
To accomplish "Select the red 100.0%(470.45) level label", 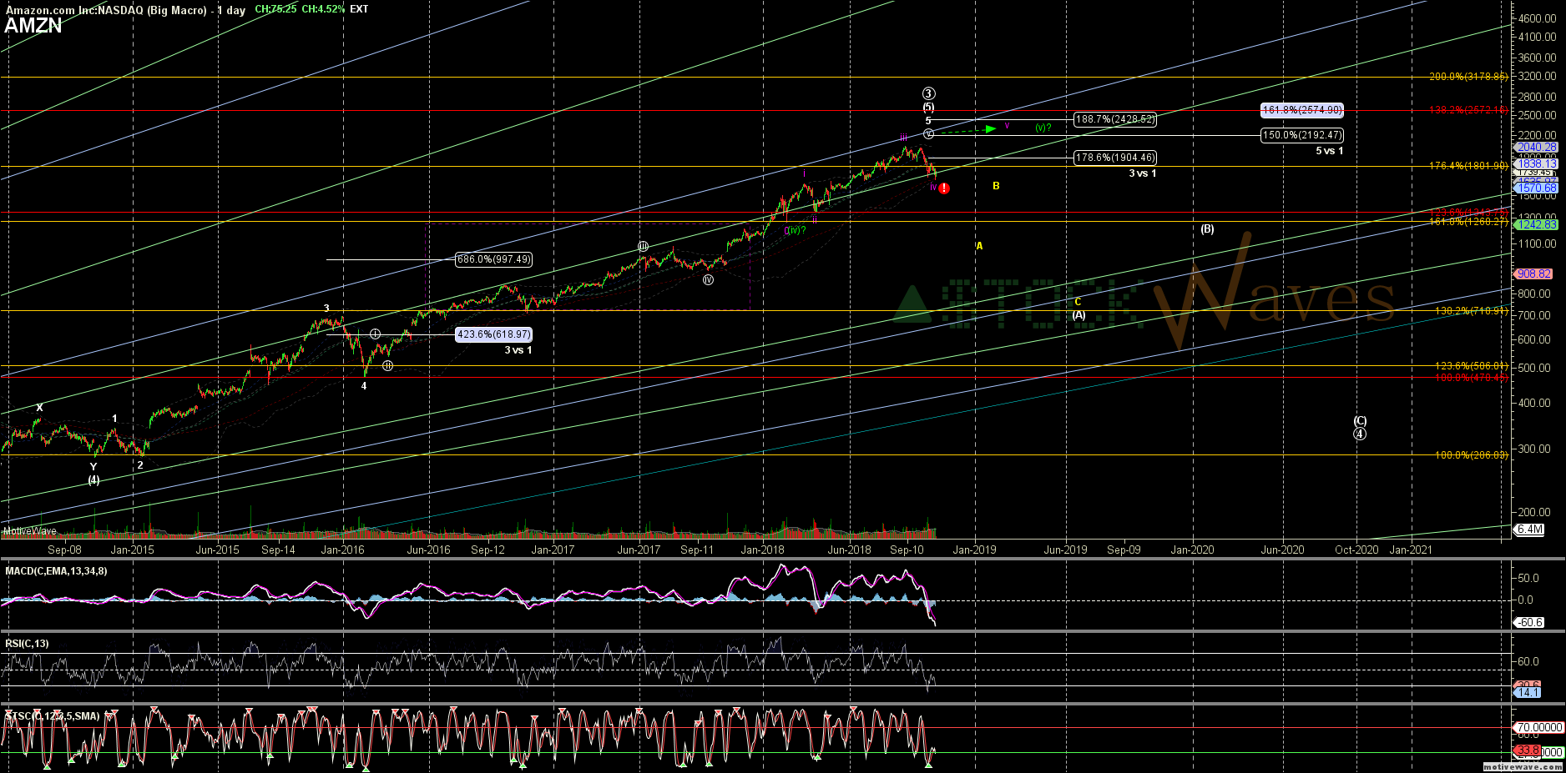I will (1471, 378).
